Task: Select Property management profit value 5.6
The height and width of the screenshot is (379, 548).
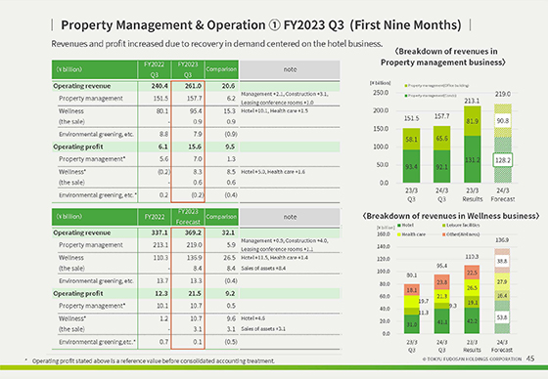Action: 164,159
